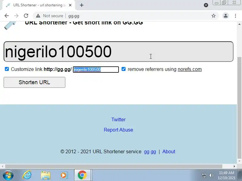Click the large URL input box
Viewport: 242px width, 181px height.
point(118,52)
